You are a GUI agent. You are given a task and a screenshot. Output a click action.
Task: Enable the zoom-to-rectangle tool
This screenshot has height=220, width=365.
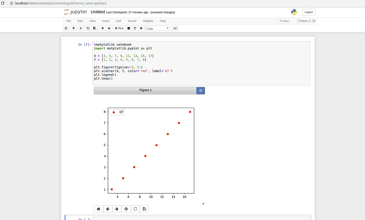135,209
